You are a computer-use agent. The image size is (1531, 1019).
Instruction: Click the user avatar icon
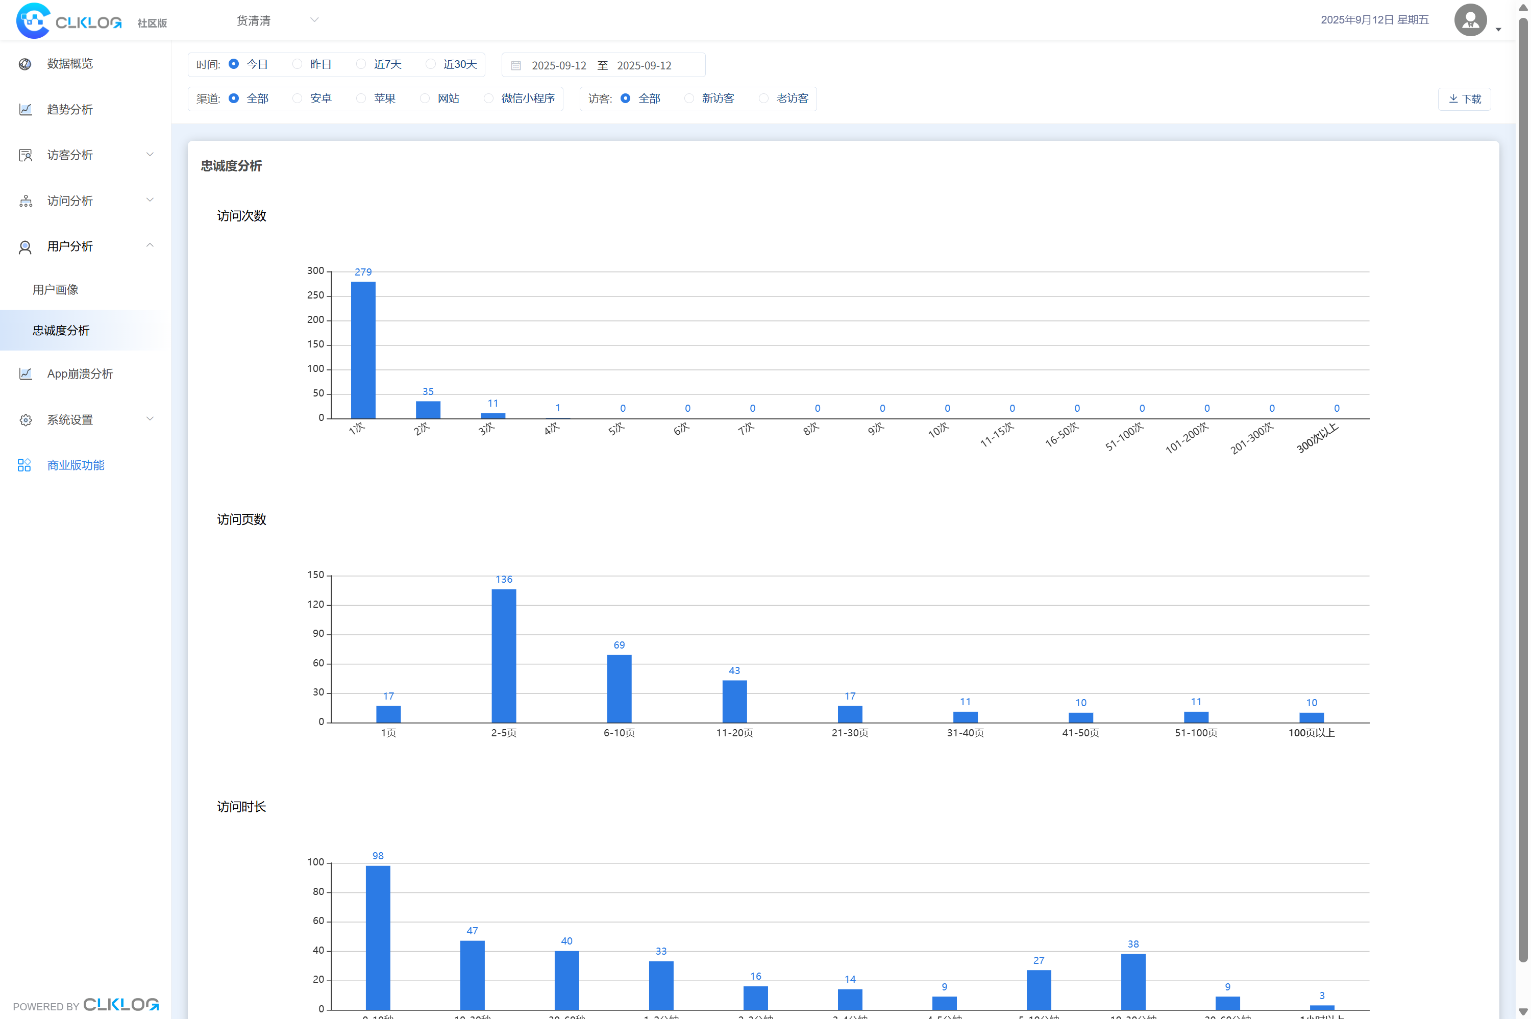1470,20
